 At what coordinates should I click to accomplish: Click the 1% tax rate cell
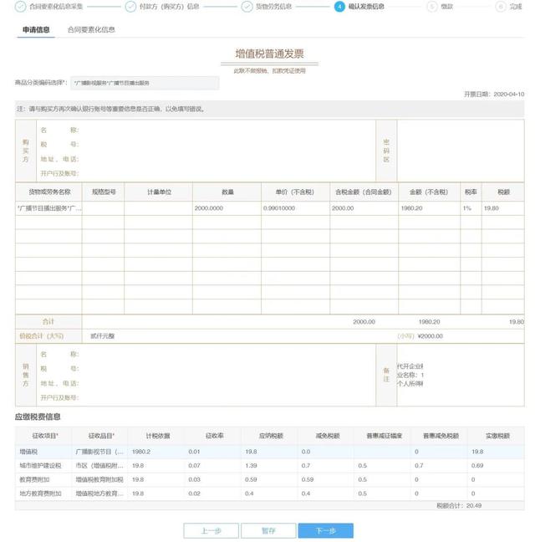click(x=471, y=208)
